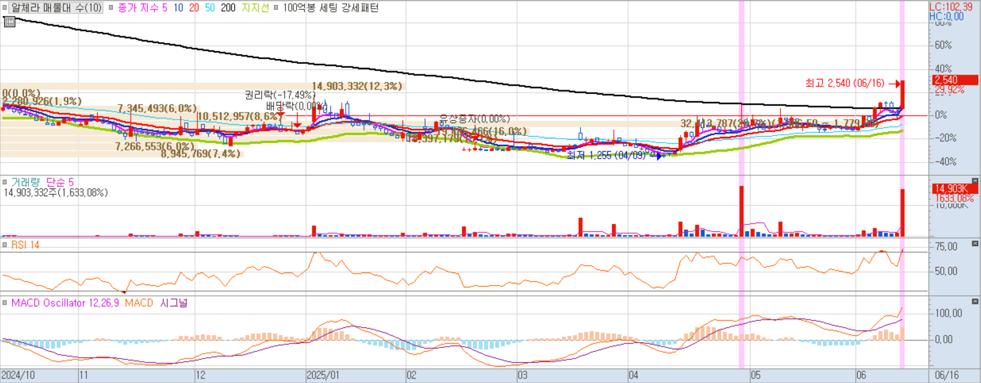
Task: Close the RSI 14 indicator panel
Action: [975, 243]
